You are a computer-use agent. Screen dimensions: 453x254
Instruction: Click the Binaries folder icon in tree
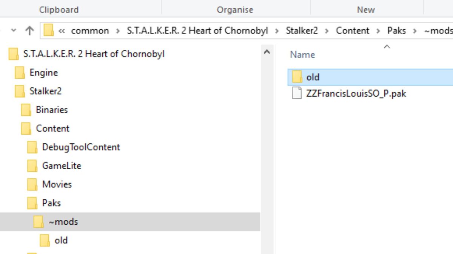tap(26, 110)
